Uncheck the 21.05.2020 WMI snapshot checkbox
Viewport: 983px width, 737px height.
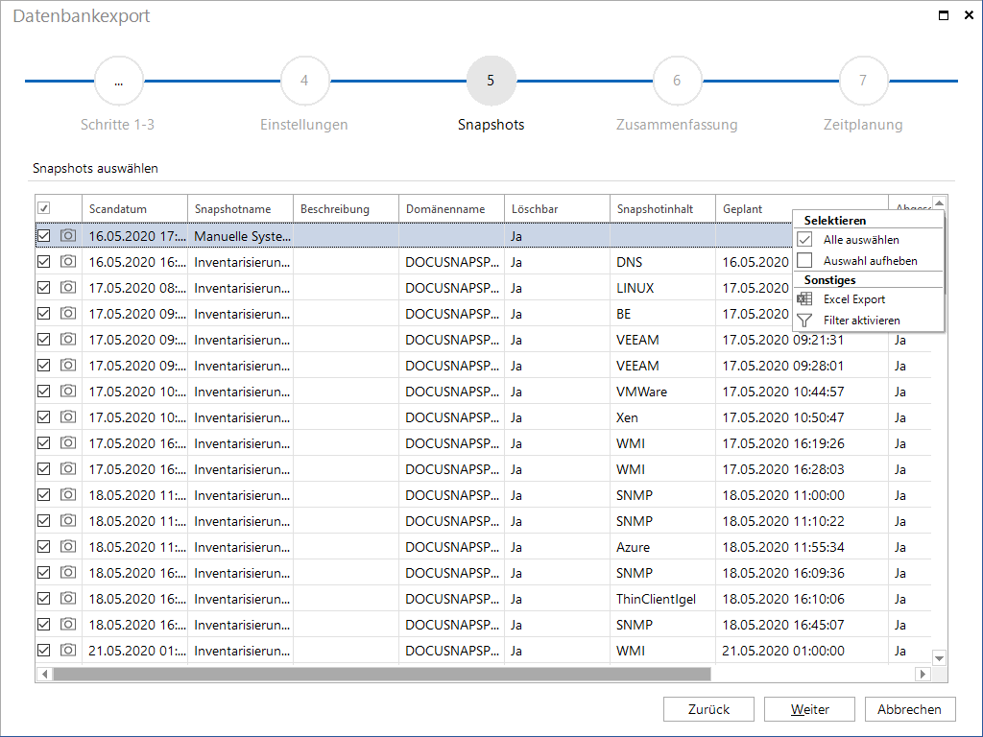click(44, 650)
